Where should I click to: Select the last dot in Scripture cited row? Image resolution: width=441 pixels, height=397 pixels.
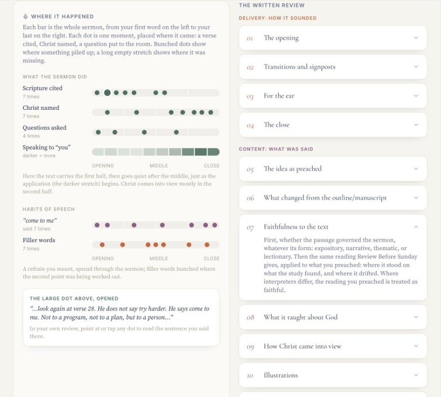(164, 93)
